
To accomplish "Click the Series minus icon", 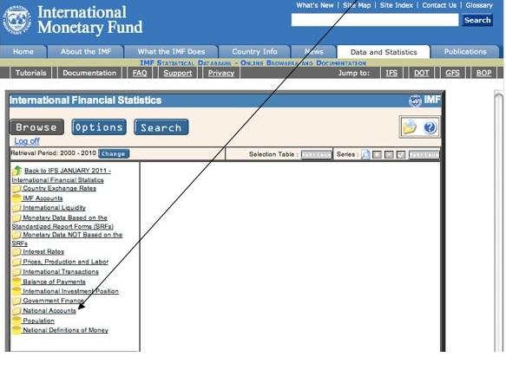I will [x=389, y=154].
